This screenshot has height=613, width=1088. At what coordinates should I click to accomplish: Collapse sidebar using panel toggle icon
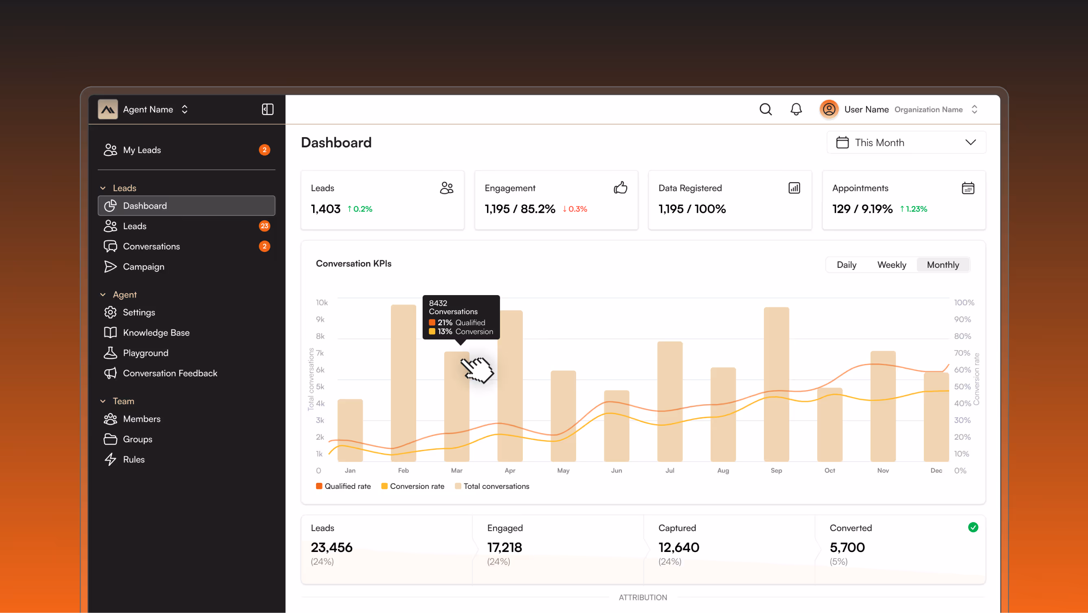[268, 109]
